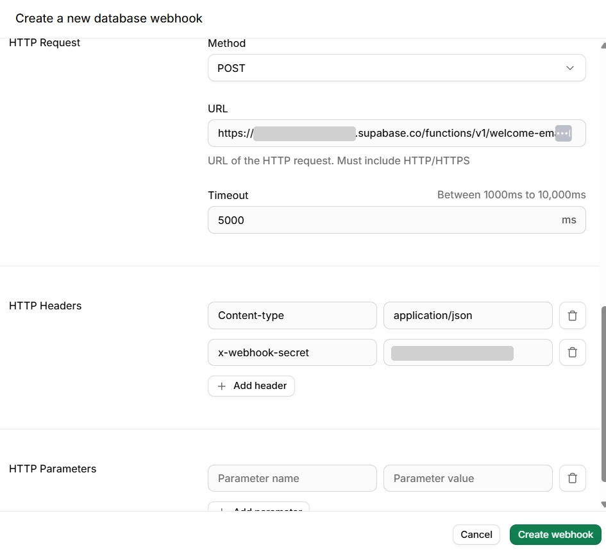Click the HTTP Request section label
Image resolution: width=606 pixels, height=552 pixels.
click(44, 42)
